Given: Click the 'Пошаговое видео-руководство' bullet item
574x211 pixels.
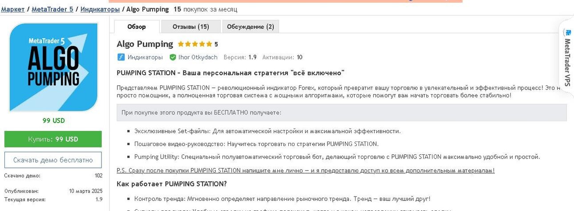Looking at the screenshot, I should point(256,144).
